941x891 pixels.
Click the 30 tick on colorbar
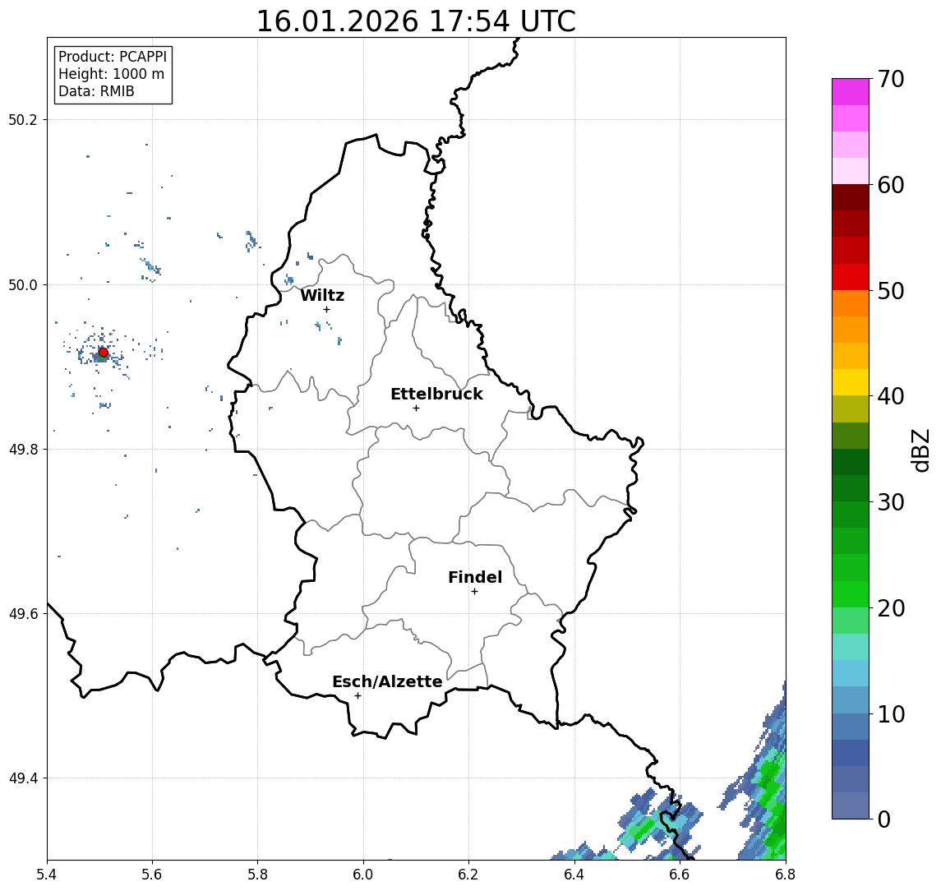[x=891, y=501]
